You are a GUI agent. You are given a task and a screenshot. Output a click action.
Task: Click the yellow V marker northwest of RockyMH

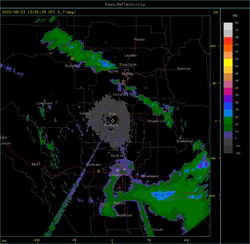tap(51, 53)
